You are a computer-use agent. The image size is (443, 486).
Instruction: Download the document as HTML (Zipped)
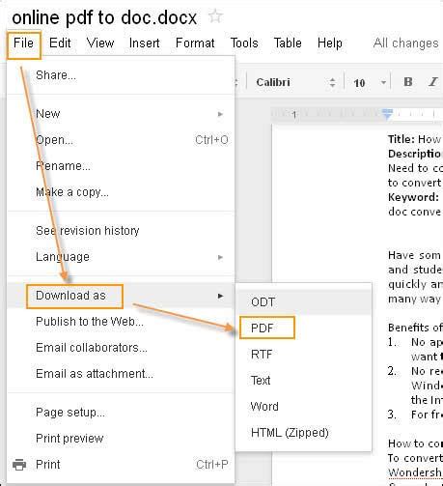click(x=303, y=433)
